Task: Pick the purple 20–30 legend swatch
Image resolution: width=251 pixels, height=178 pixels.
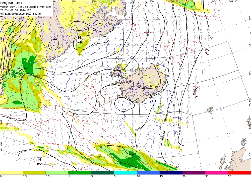Action: [194, 172]
